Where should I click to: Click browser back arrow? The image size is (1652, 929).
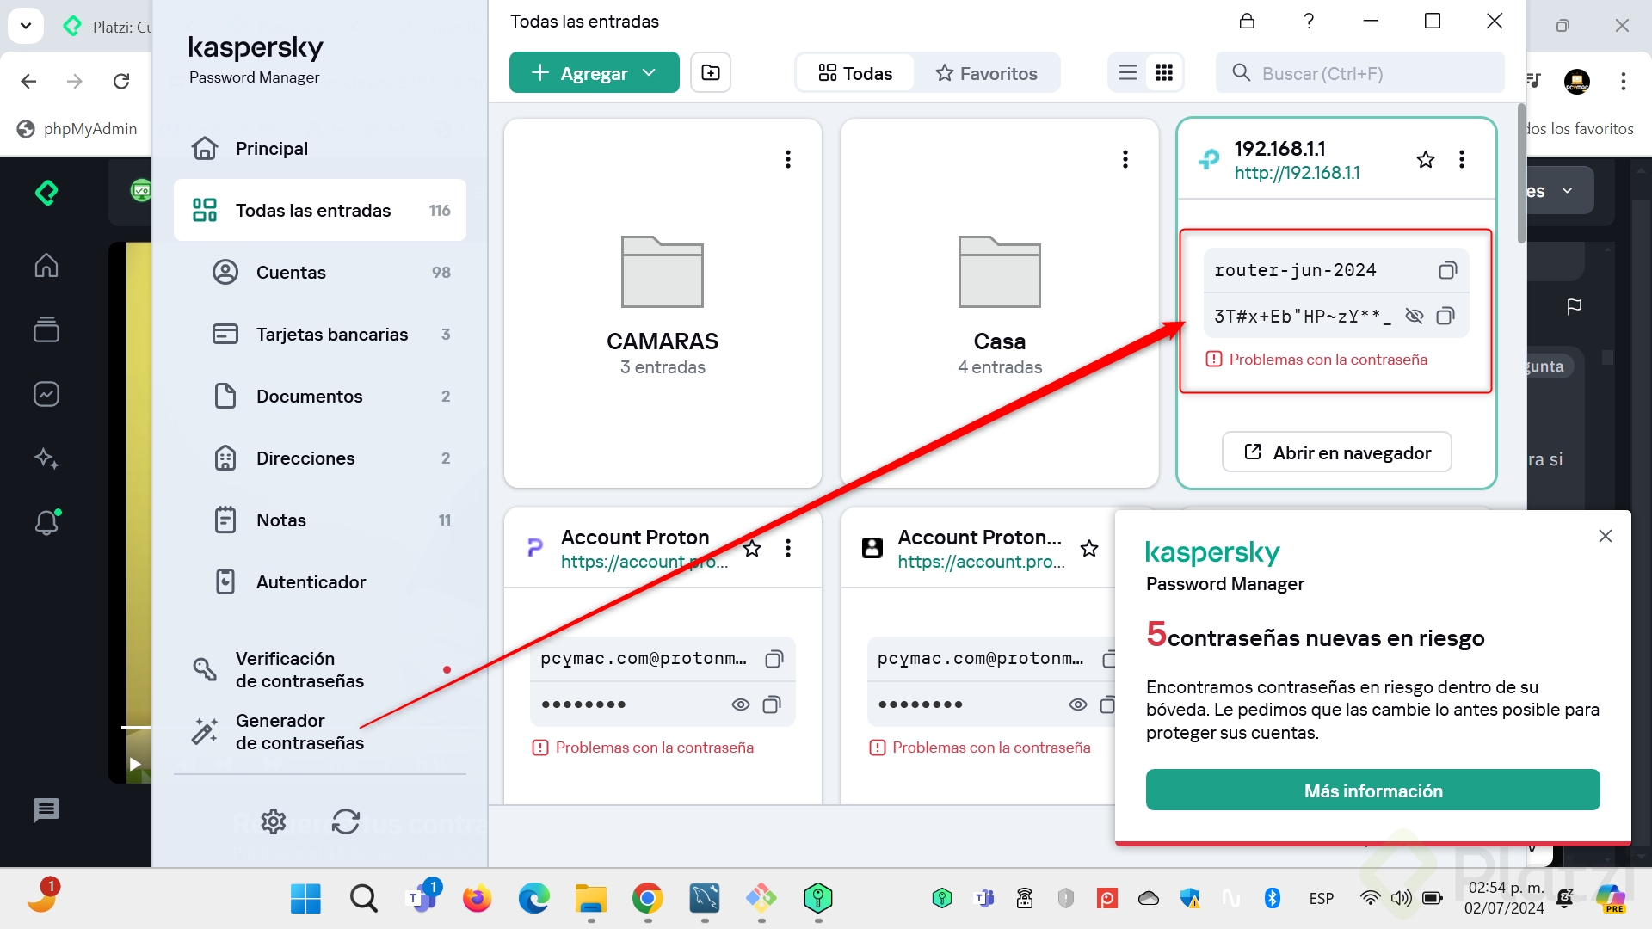[28, 81]
